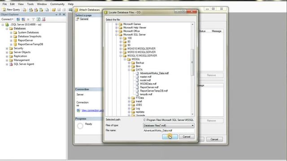The height and width of the screenshot is (161, 287).
Task: Click the Auto Hide pin on Object Explorer
Action: (60, 14)
